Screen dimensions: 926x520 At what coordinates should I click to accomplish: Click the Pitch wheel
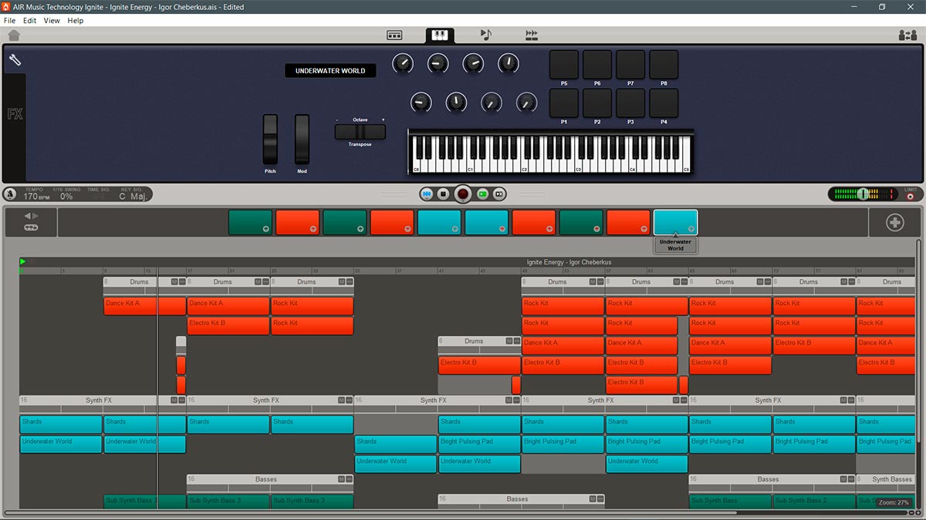tap(270, 139)
